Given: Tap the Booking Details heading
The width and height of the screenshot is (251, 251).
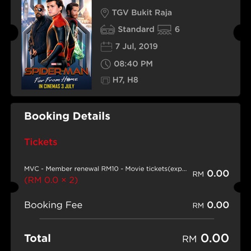Looking at the screenshot, I should [x=67, y=116].
